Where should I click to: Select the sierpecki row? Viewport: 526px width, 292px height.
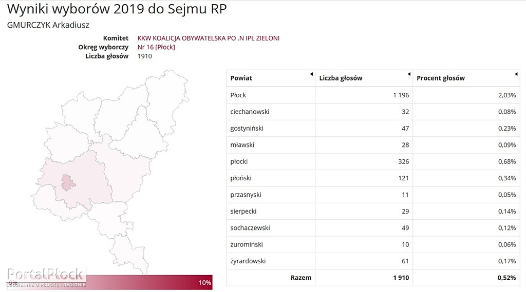(x=373, y=212)
